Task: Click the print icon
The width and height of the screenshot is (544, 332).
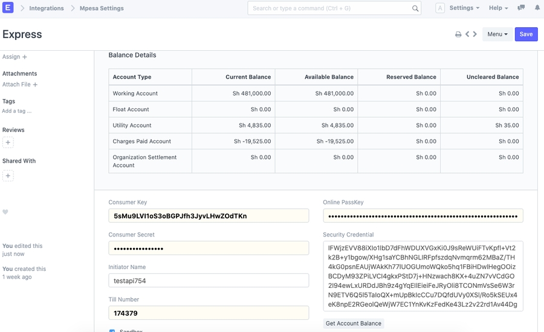Action: [458, 34]
